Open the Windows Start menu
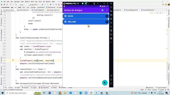 tap(2, 93)
